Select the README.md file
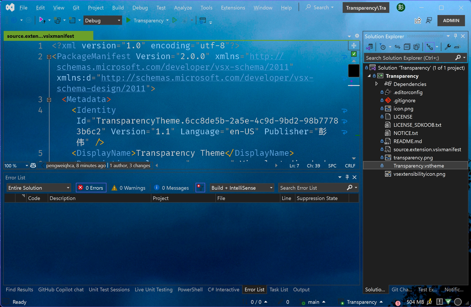 (x=407, y=141)
